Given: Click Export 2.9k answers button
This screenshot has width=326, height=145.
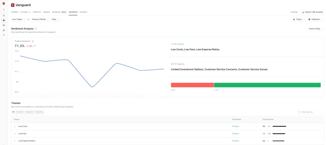Looking at the screenshot, I should 313,12.
